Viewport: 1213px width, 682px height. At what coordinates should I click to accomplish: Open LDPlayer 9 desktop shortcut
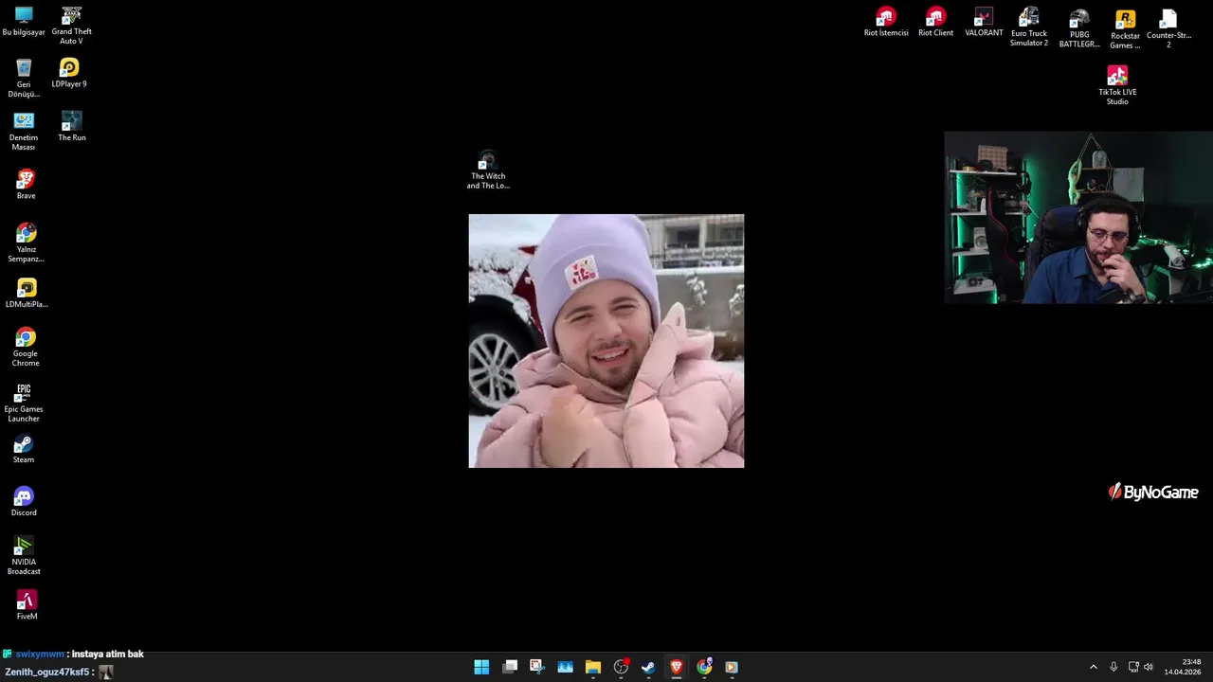pos(69,73)
